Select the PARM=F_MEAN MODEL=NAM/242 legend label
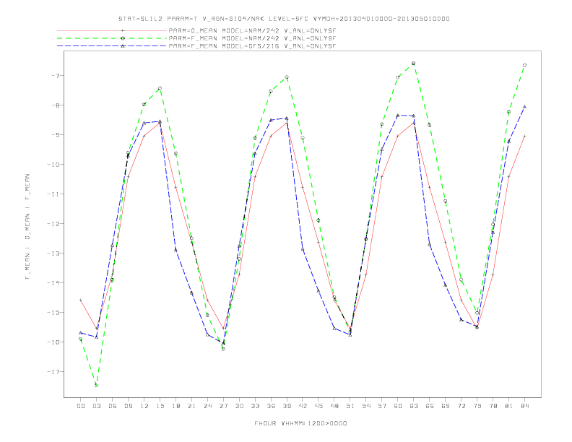 252,38
